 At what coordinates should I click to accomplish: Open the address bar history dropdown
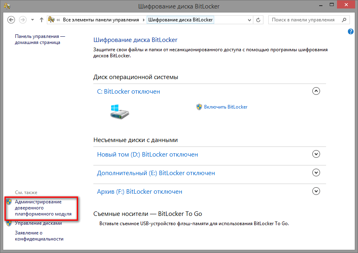pyautogui.click(x=249, y=20)
